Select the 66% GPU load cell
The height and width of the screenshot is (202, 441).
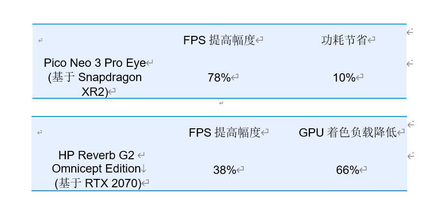point(348,170)
